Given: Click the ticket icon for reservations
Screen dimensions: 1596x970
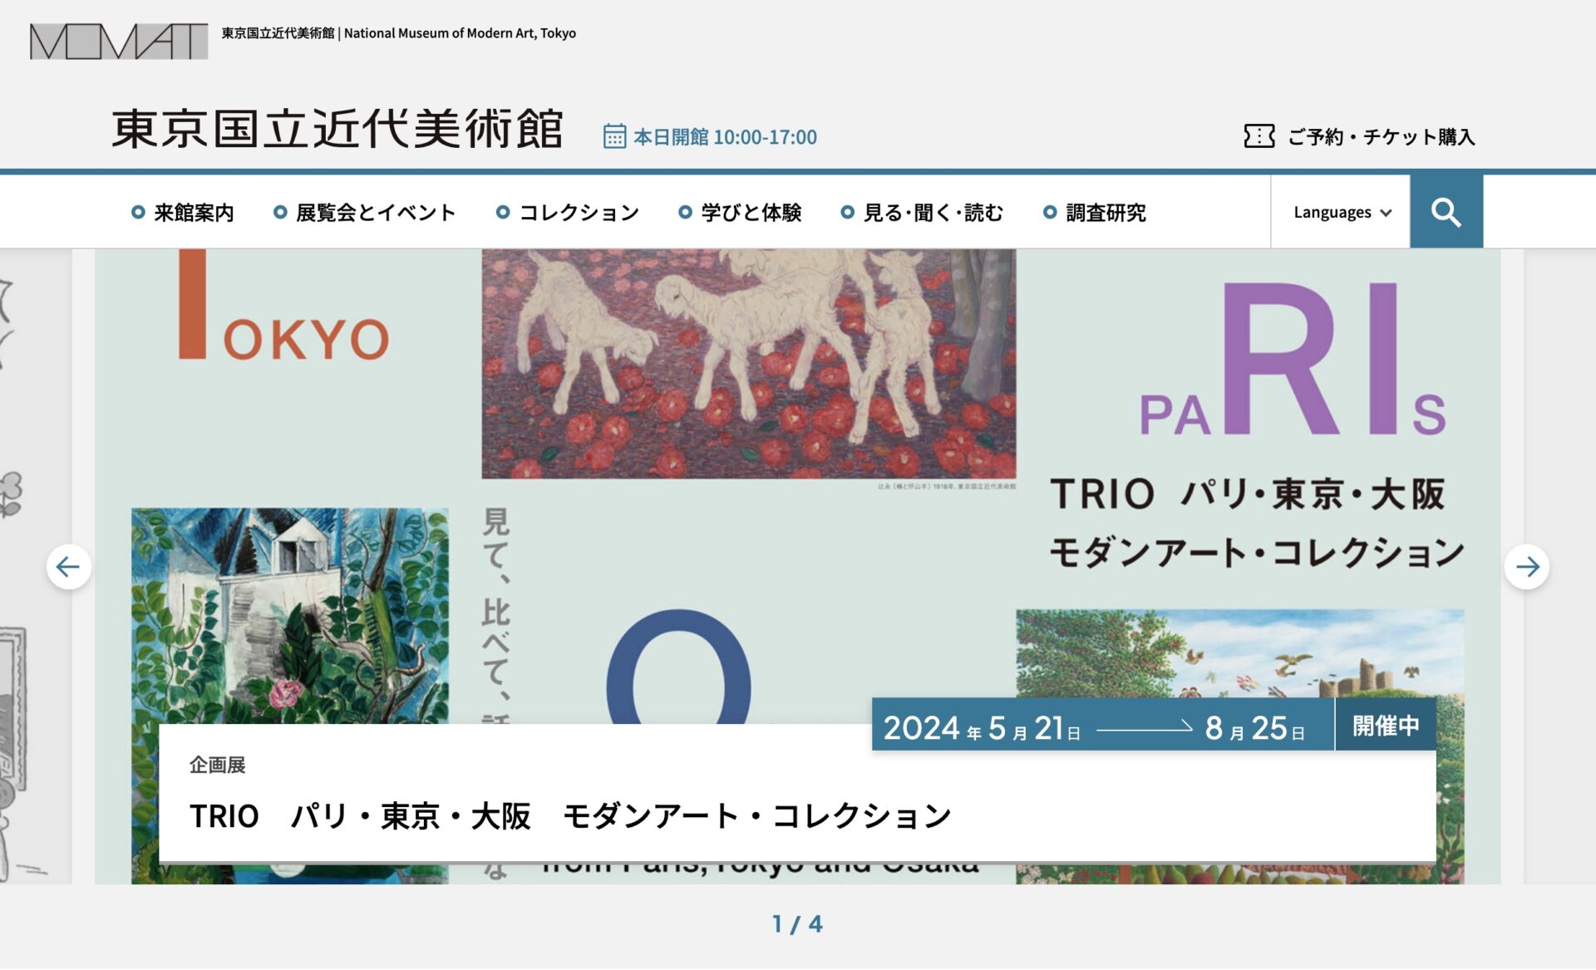Looking at the screenshot, I should (x=1259, y=136).
